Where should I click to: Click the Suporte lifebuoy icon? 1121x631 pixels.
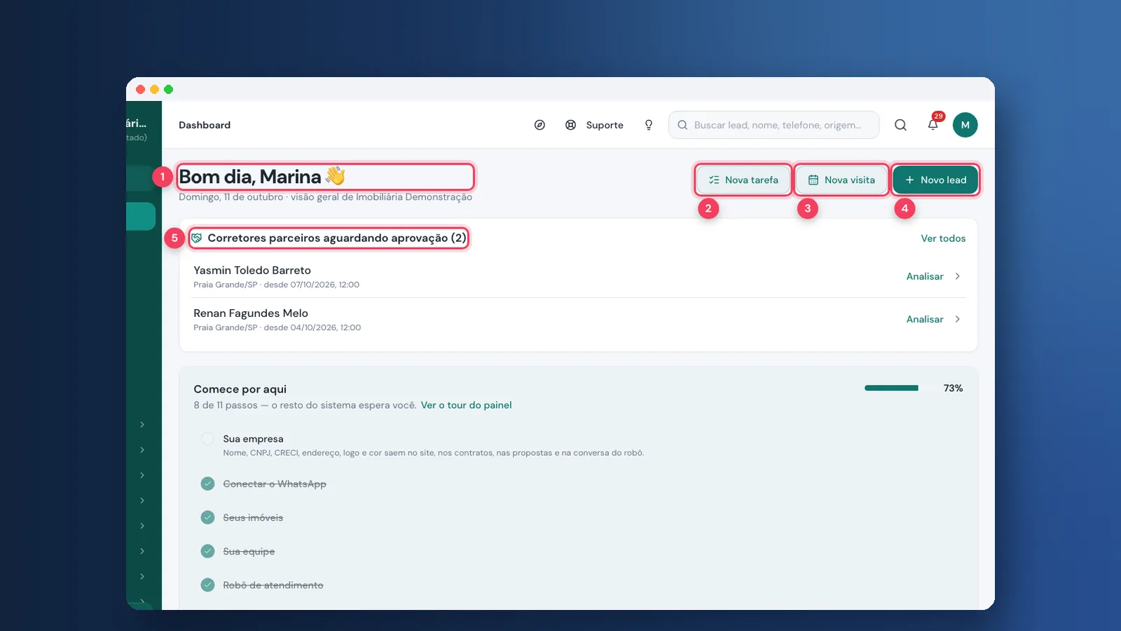click(x=571, y=125)
